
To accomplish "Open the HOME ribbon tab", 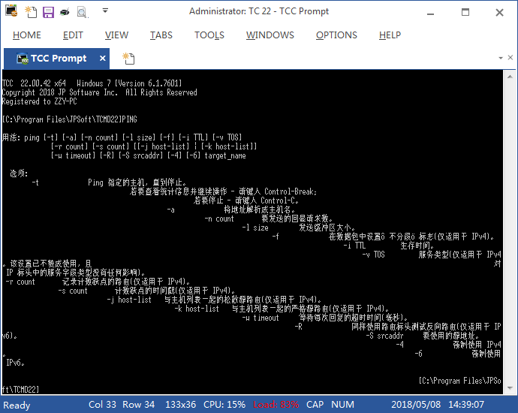I will (27, 35).
